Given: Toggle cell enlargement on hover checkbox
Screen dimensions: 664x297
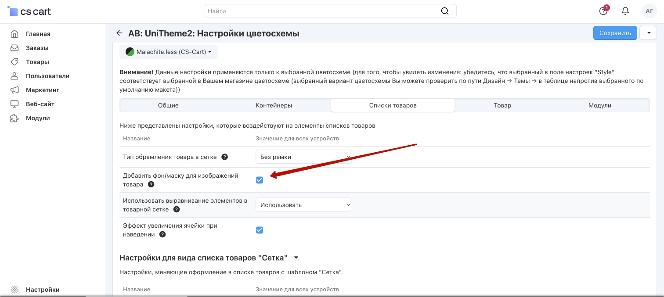Looking at the screenshot, I should tap(260, 230).
